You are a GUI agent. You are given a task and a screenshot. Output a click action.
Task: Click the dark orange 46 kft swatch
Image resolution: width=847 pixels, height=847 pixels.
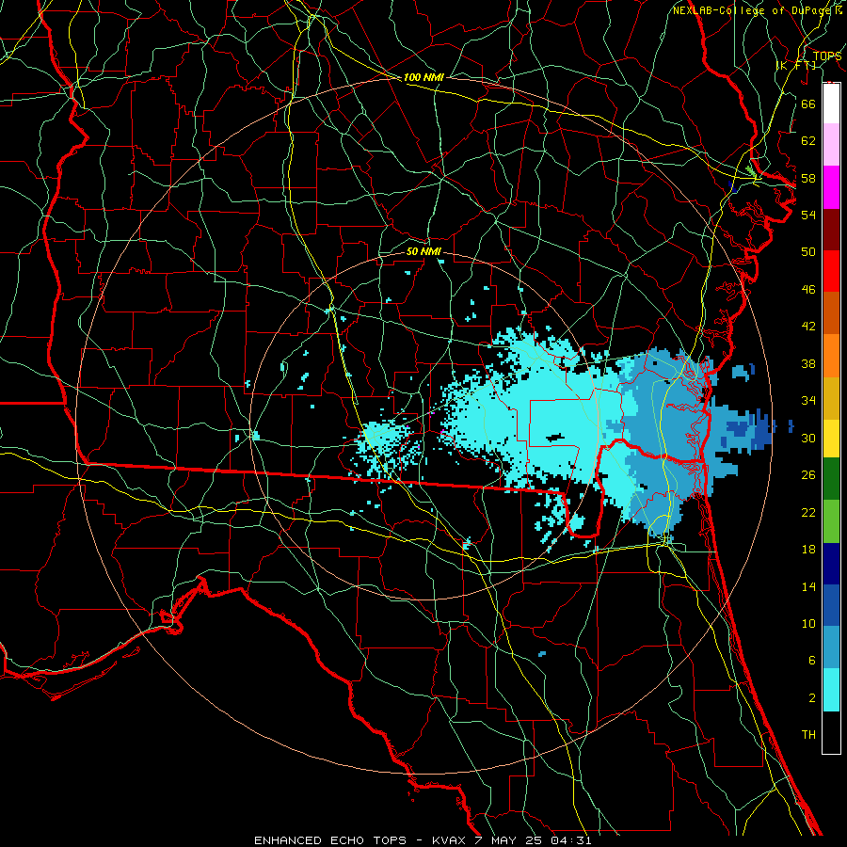(x=831, y=313)
